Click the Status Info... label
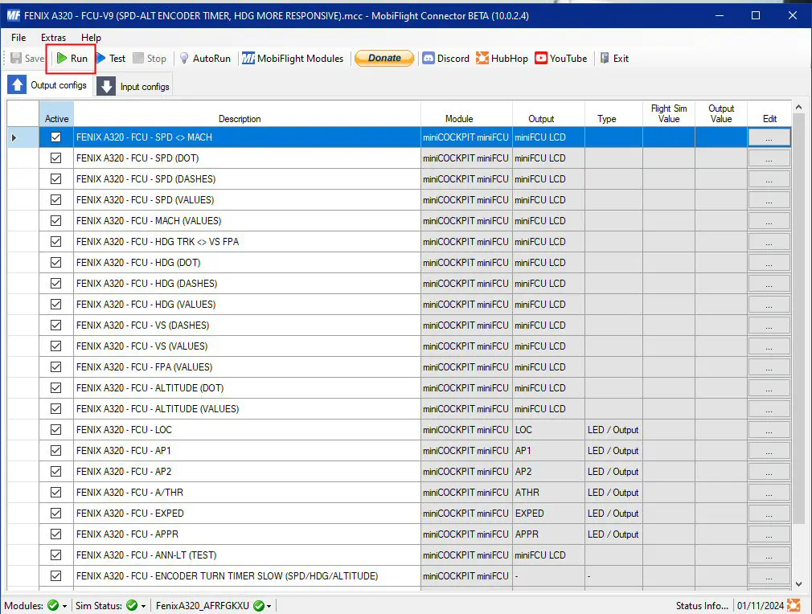 pos(702,606)
